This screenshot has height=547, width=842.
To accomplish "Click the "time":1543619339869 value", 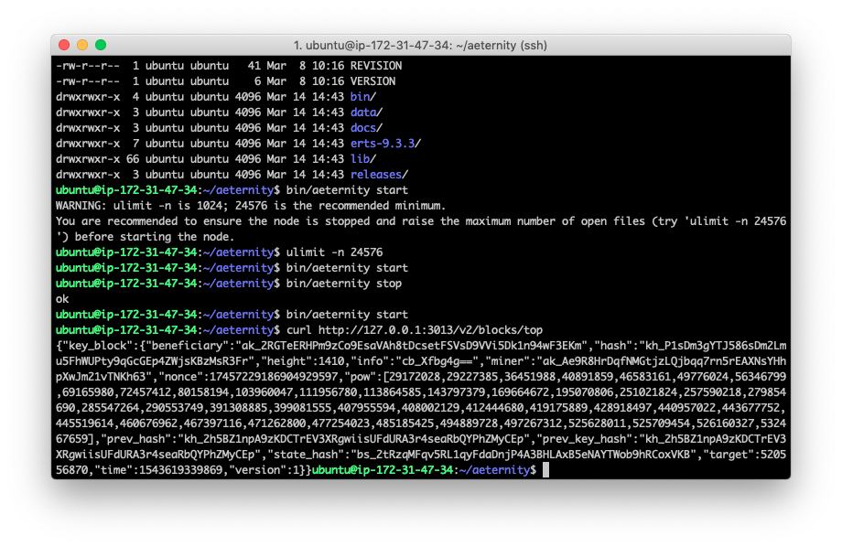I will tap(160, 471).
